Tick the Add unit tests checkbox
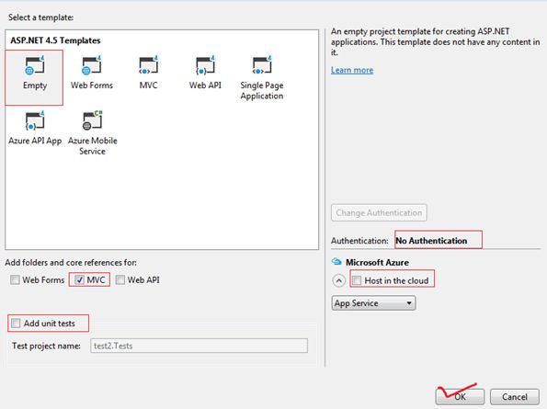 pyautogui.click(x=16, y=324)
